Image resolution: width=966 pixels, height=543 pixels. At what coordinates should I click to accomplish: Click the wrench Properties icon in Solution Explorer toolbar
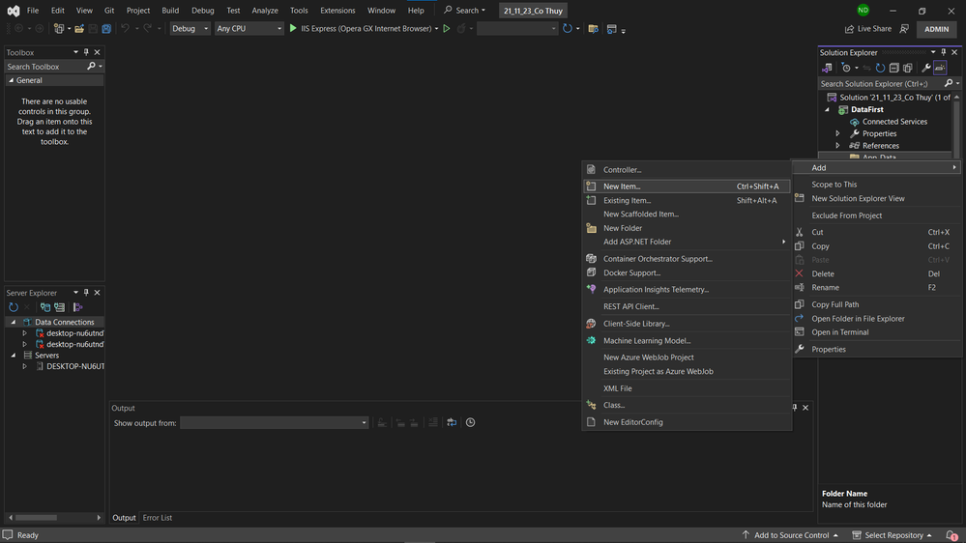[x=926, y=68]
